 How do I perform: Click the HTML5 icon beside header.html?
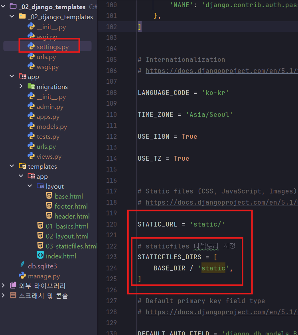(49, 215)
